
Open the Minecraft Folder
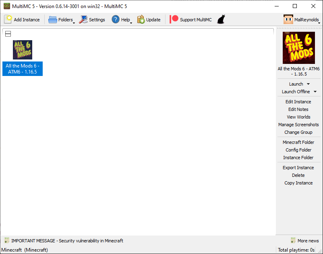[298, 142]
